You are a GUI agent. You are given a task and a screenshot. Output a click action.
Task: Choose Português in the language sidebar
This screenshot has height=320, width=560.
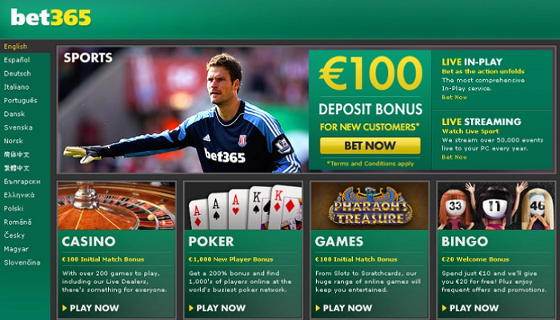coord(20,101)
